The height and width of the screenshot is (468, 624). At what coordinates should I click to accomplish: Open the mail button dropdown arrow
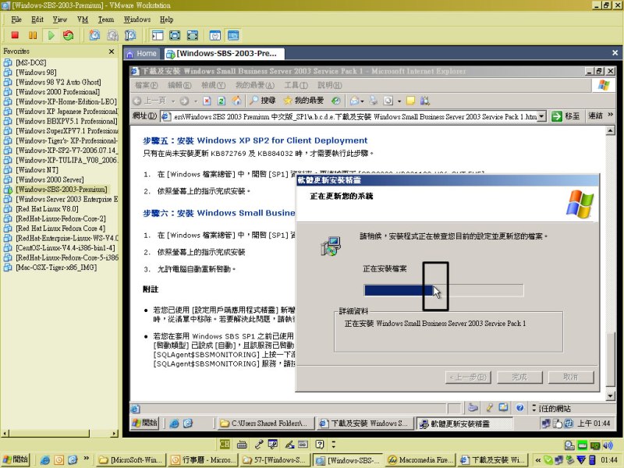tap(362, 101)
